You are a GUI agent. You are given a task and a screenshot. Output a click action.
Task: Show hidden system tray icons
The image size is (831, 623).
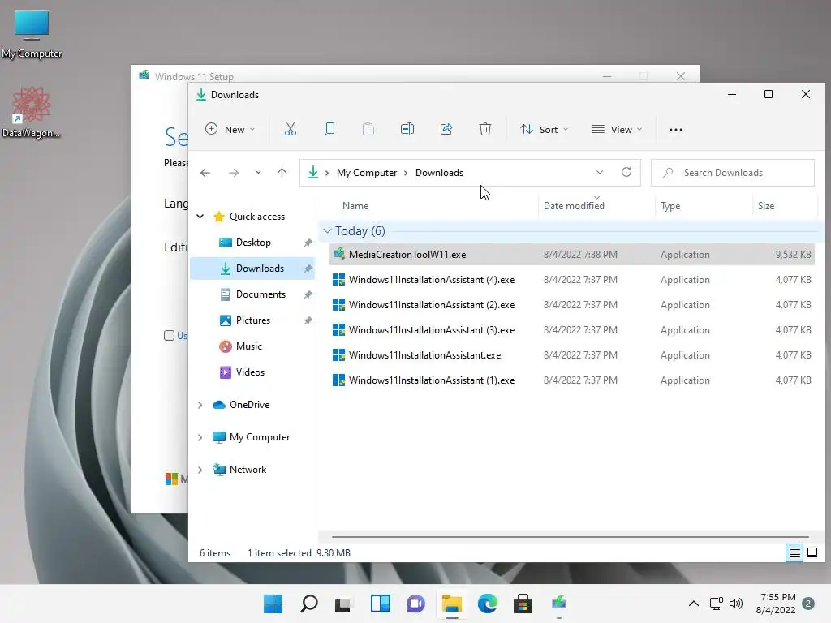pos(693,604)
